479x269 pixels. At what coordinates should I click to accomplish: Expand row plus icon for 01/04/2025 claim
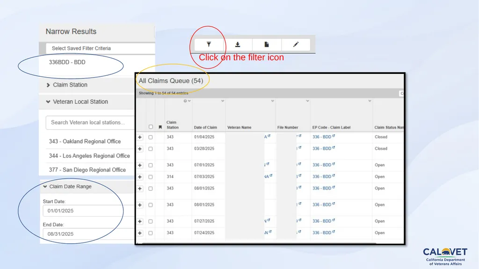140,137
